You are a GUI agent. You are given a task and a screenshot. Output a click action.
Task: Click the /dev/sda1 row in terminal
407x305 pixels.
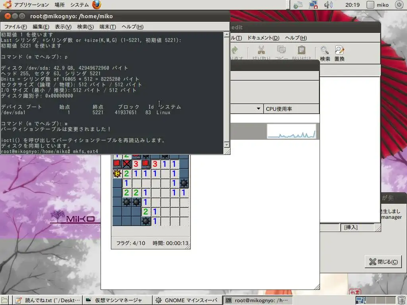(x=86, y=112)
